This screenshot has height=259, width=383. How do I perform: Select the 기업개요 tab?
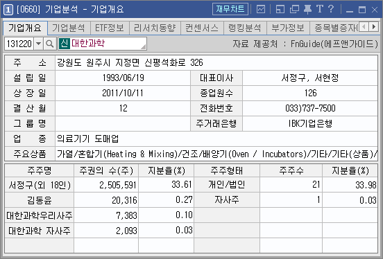pos(25,28)
